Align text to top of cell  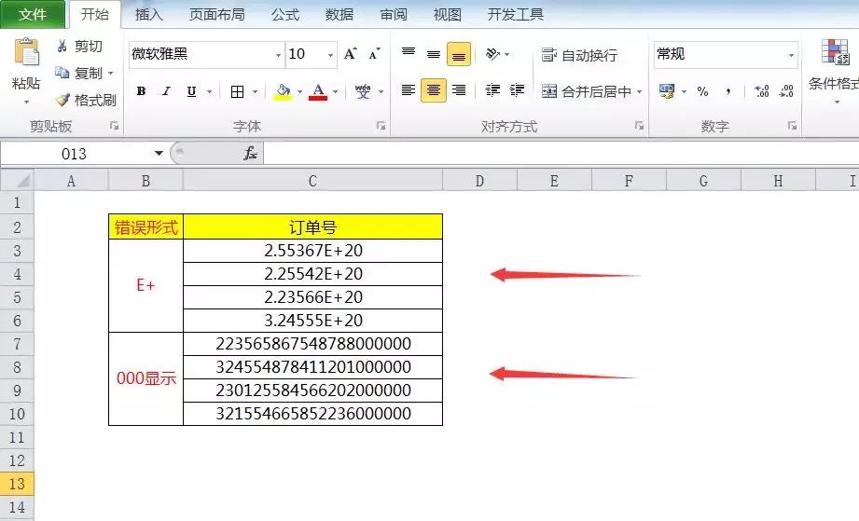(409, 54)
